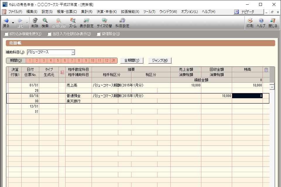Click the 10,000 回収金額 cell
This screenshot has height=187, width=281.
217,96
